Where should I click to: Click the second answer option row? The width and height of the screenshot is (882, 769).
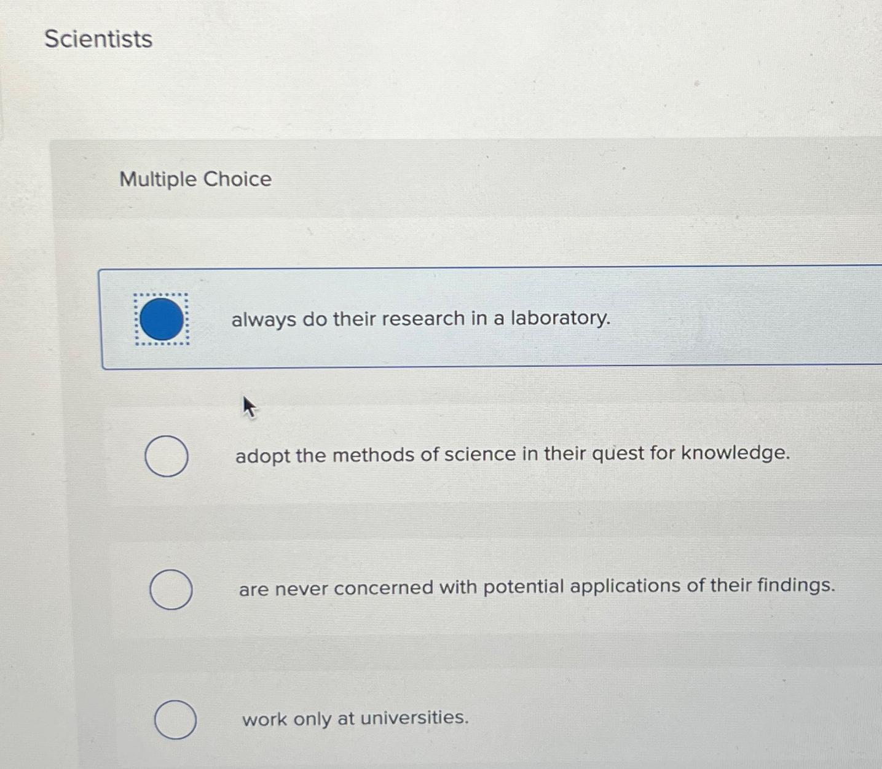point(430,456)
